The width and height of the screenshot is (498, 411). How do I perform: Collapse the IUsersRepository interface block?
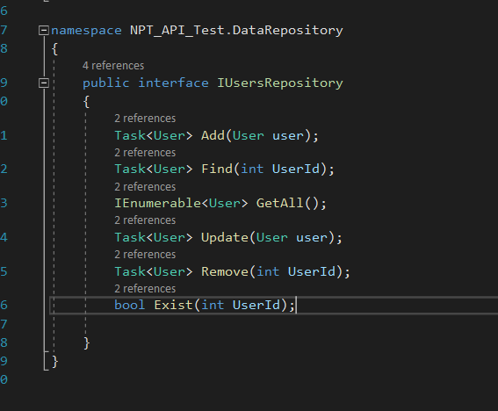pos(44,83)
